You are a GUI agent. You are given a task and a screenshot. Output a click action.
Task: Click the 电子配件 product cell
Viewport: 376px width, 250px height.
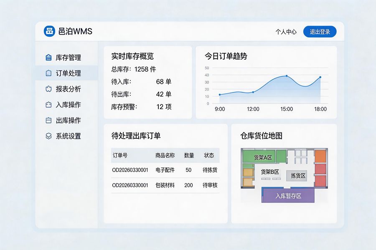(x=165, y=170)
